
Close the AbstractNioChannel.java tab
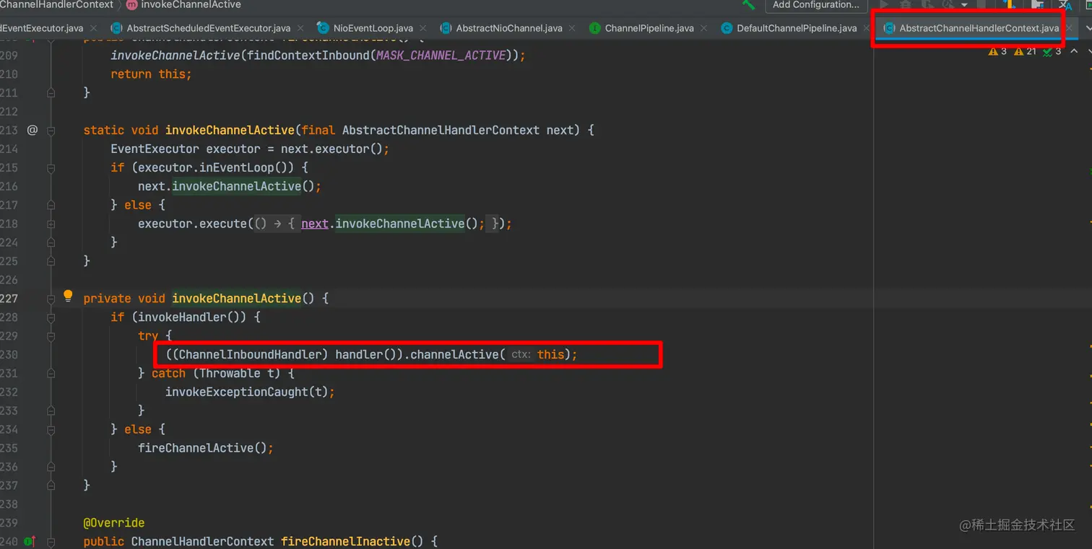(572, 28)
